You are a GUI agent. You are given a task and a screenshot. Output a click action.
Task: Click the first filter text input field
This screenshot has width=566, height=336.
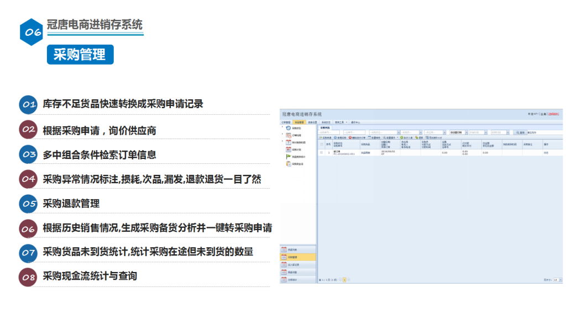(330, 132)
